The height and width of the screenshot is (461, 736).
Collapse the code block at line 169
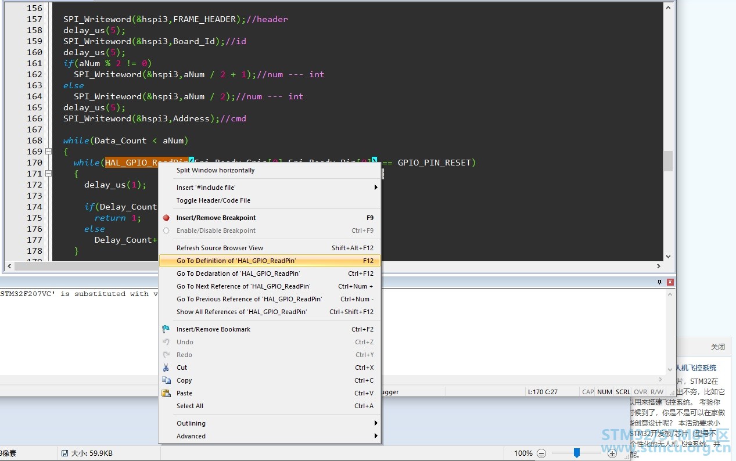point(48,152)
